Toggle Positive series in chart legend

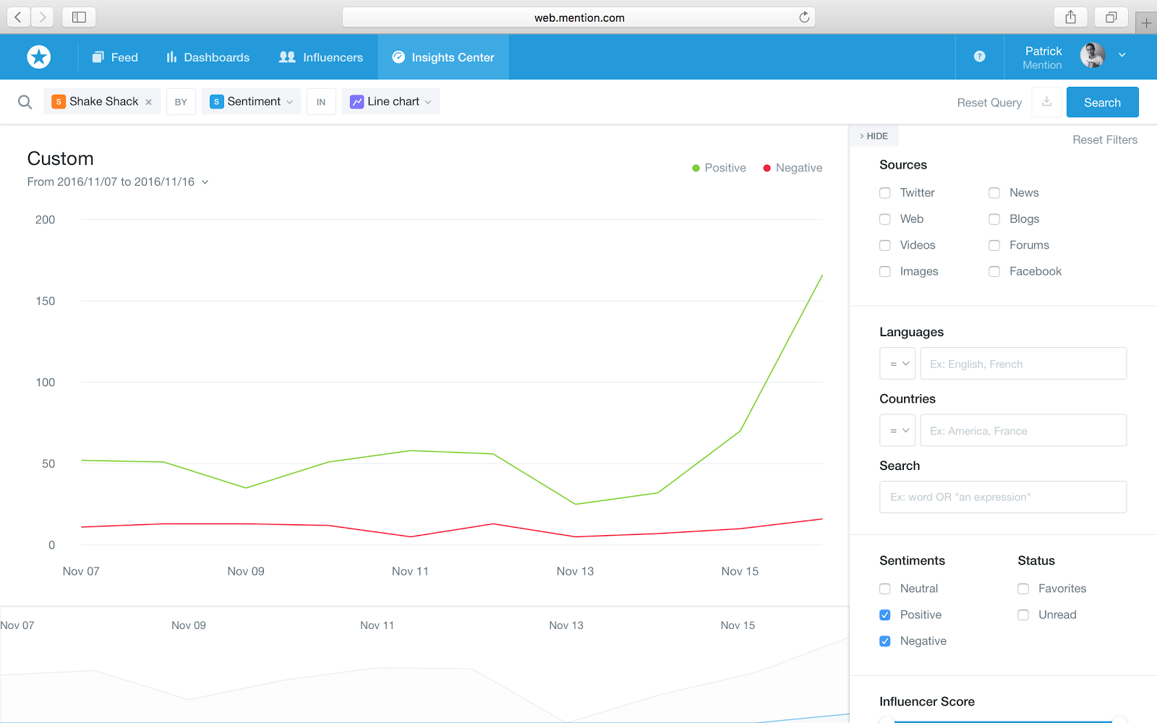click(719, 168)
